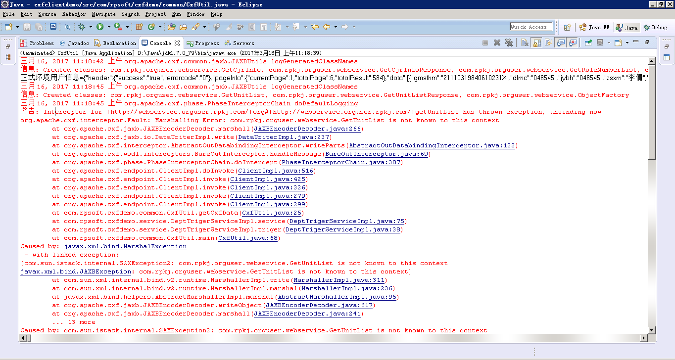Image resolution: width=675 pixels, height=360 pixels.
Task: Go to Last Edit Location icon
Action: [314, 27]
